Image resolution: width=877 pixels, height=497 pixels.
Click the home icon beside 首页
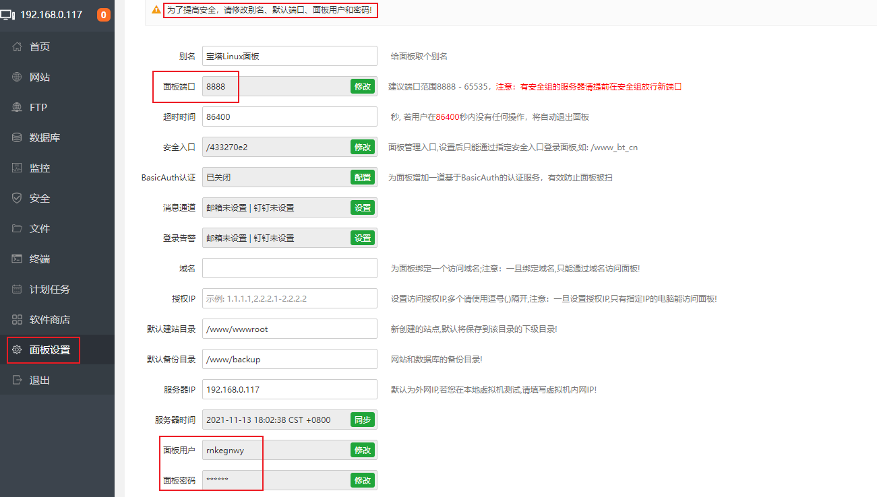point(18,47)
